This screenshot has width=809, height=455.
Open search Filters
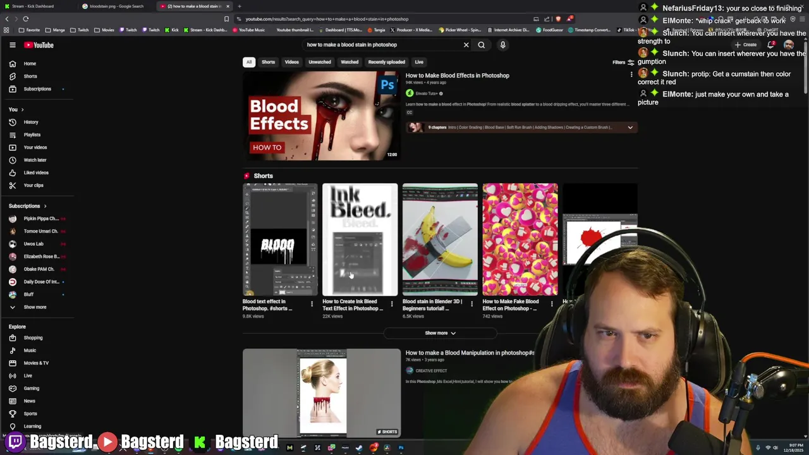pos(623,62)
